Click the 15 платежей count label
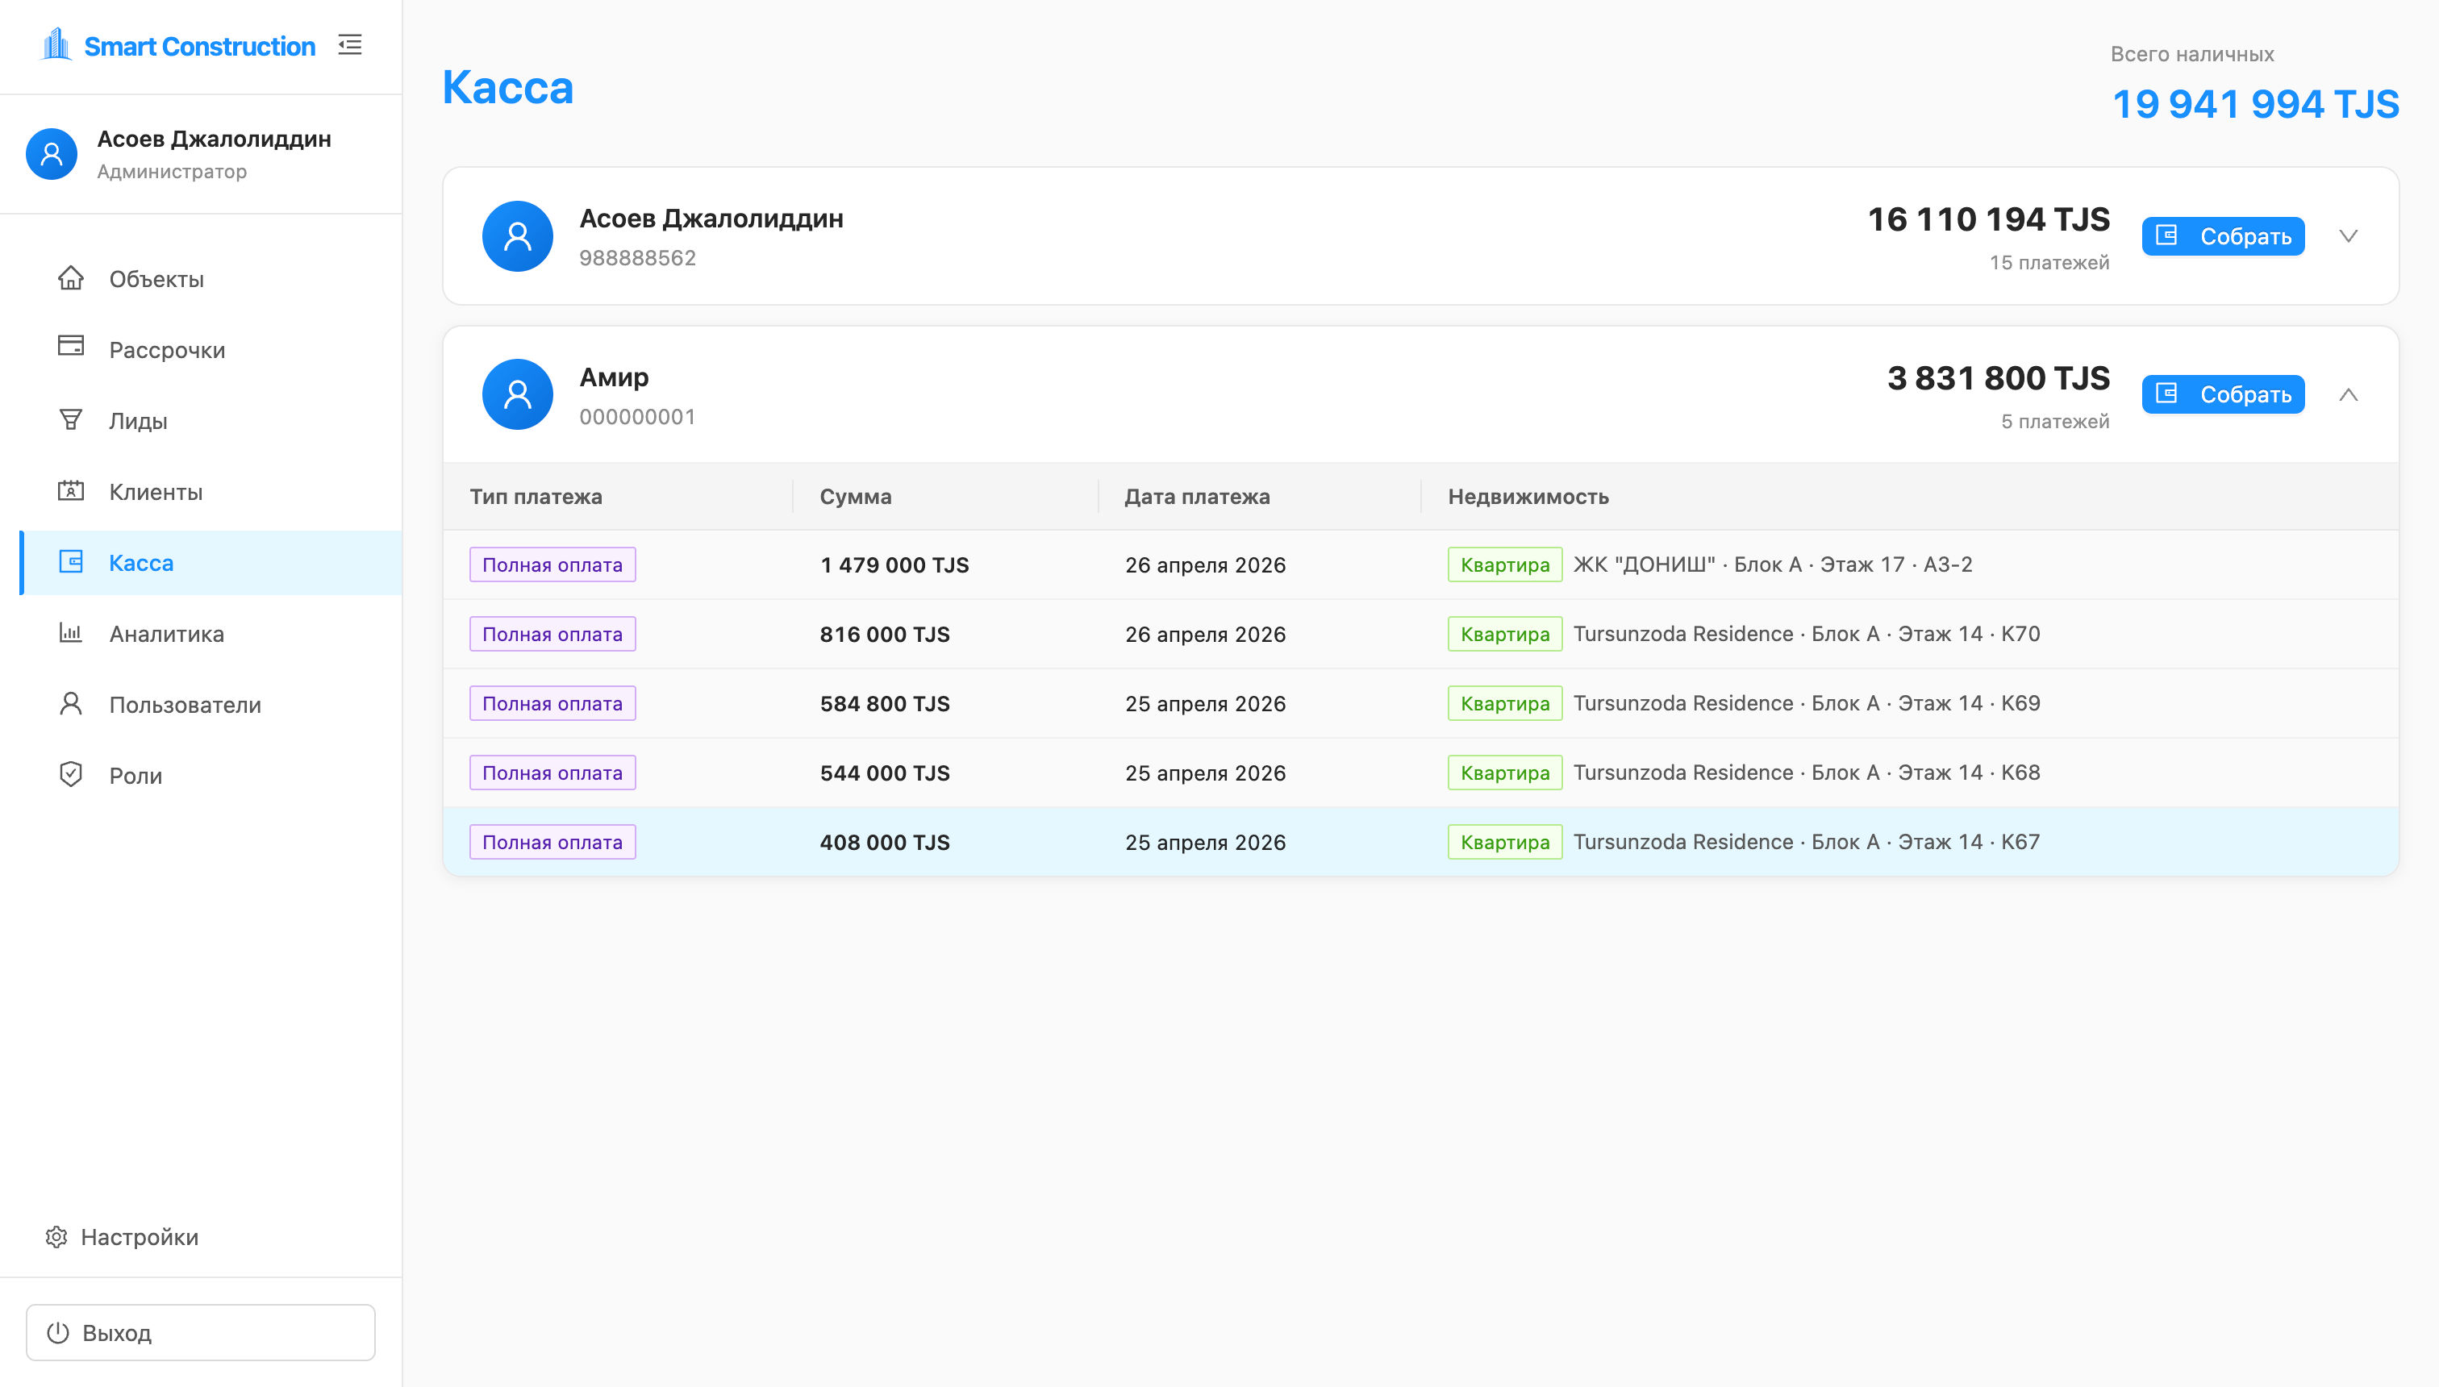2439x1387 pixels. [x=2049, y=262]
